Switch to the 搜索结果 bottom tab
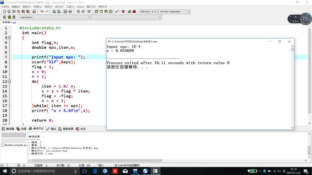The height and width of the screenshot is (175, 312). pos(66,129)
